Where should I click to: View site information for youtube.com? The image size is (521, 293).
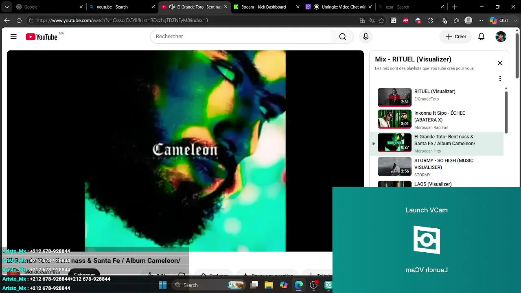point(31,20)
